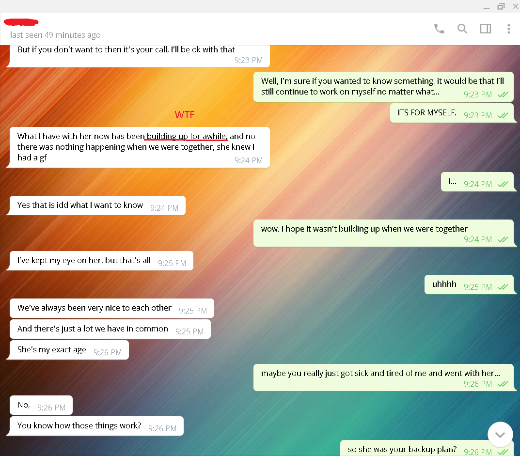Click read checkmarks on 'ITS FOR MYSELF.' message
Screen dimensions: 520x456
click(x=503, y=115)
